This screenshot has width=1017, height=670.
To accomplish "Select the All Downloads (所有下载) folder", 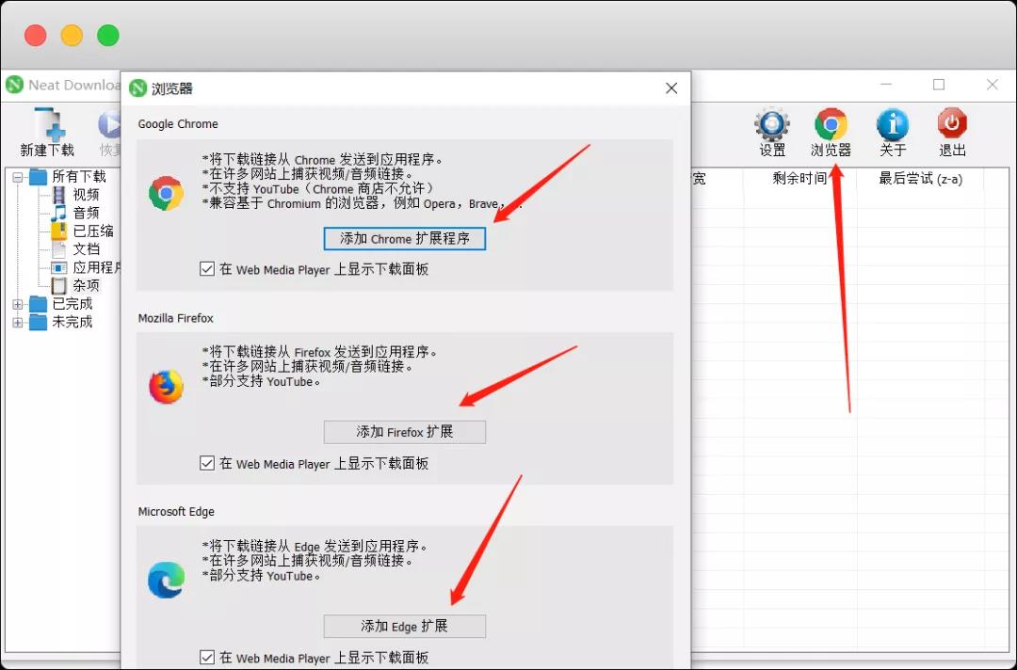I will 78,176.
